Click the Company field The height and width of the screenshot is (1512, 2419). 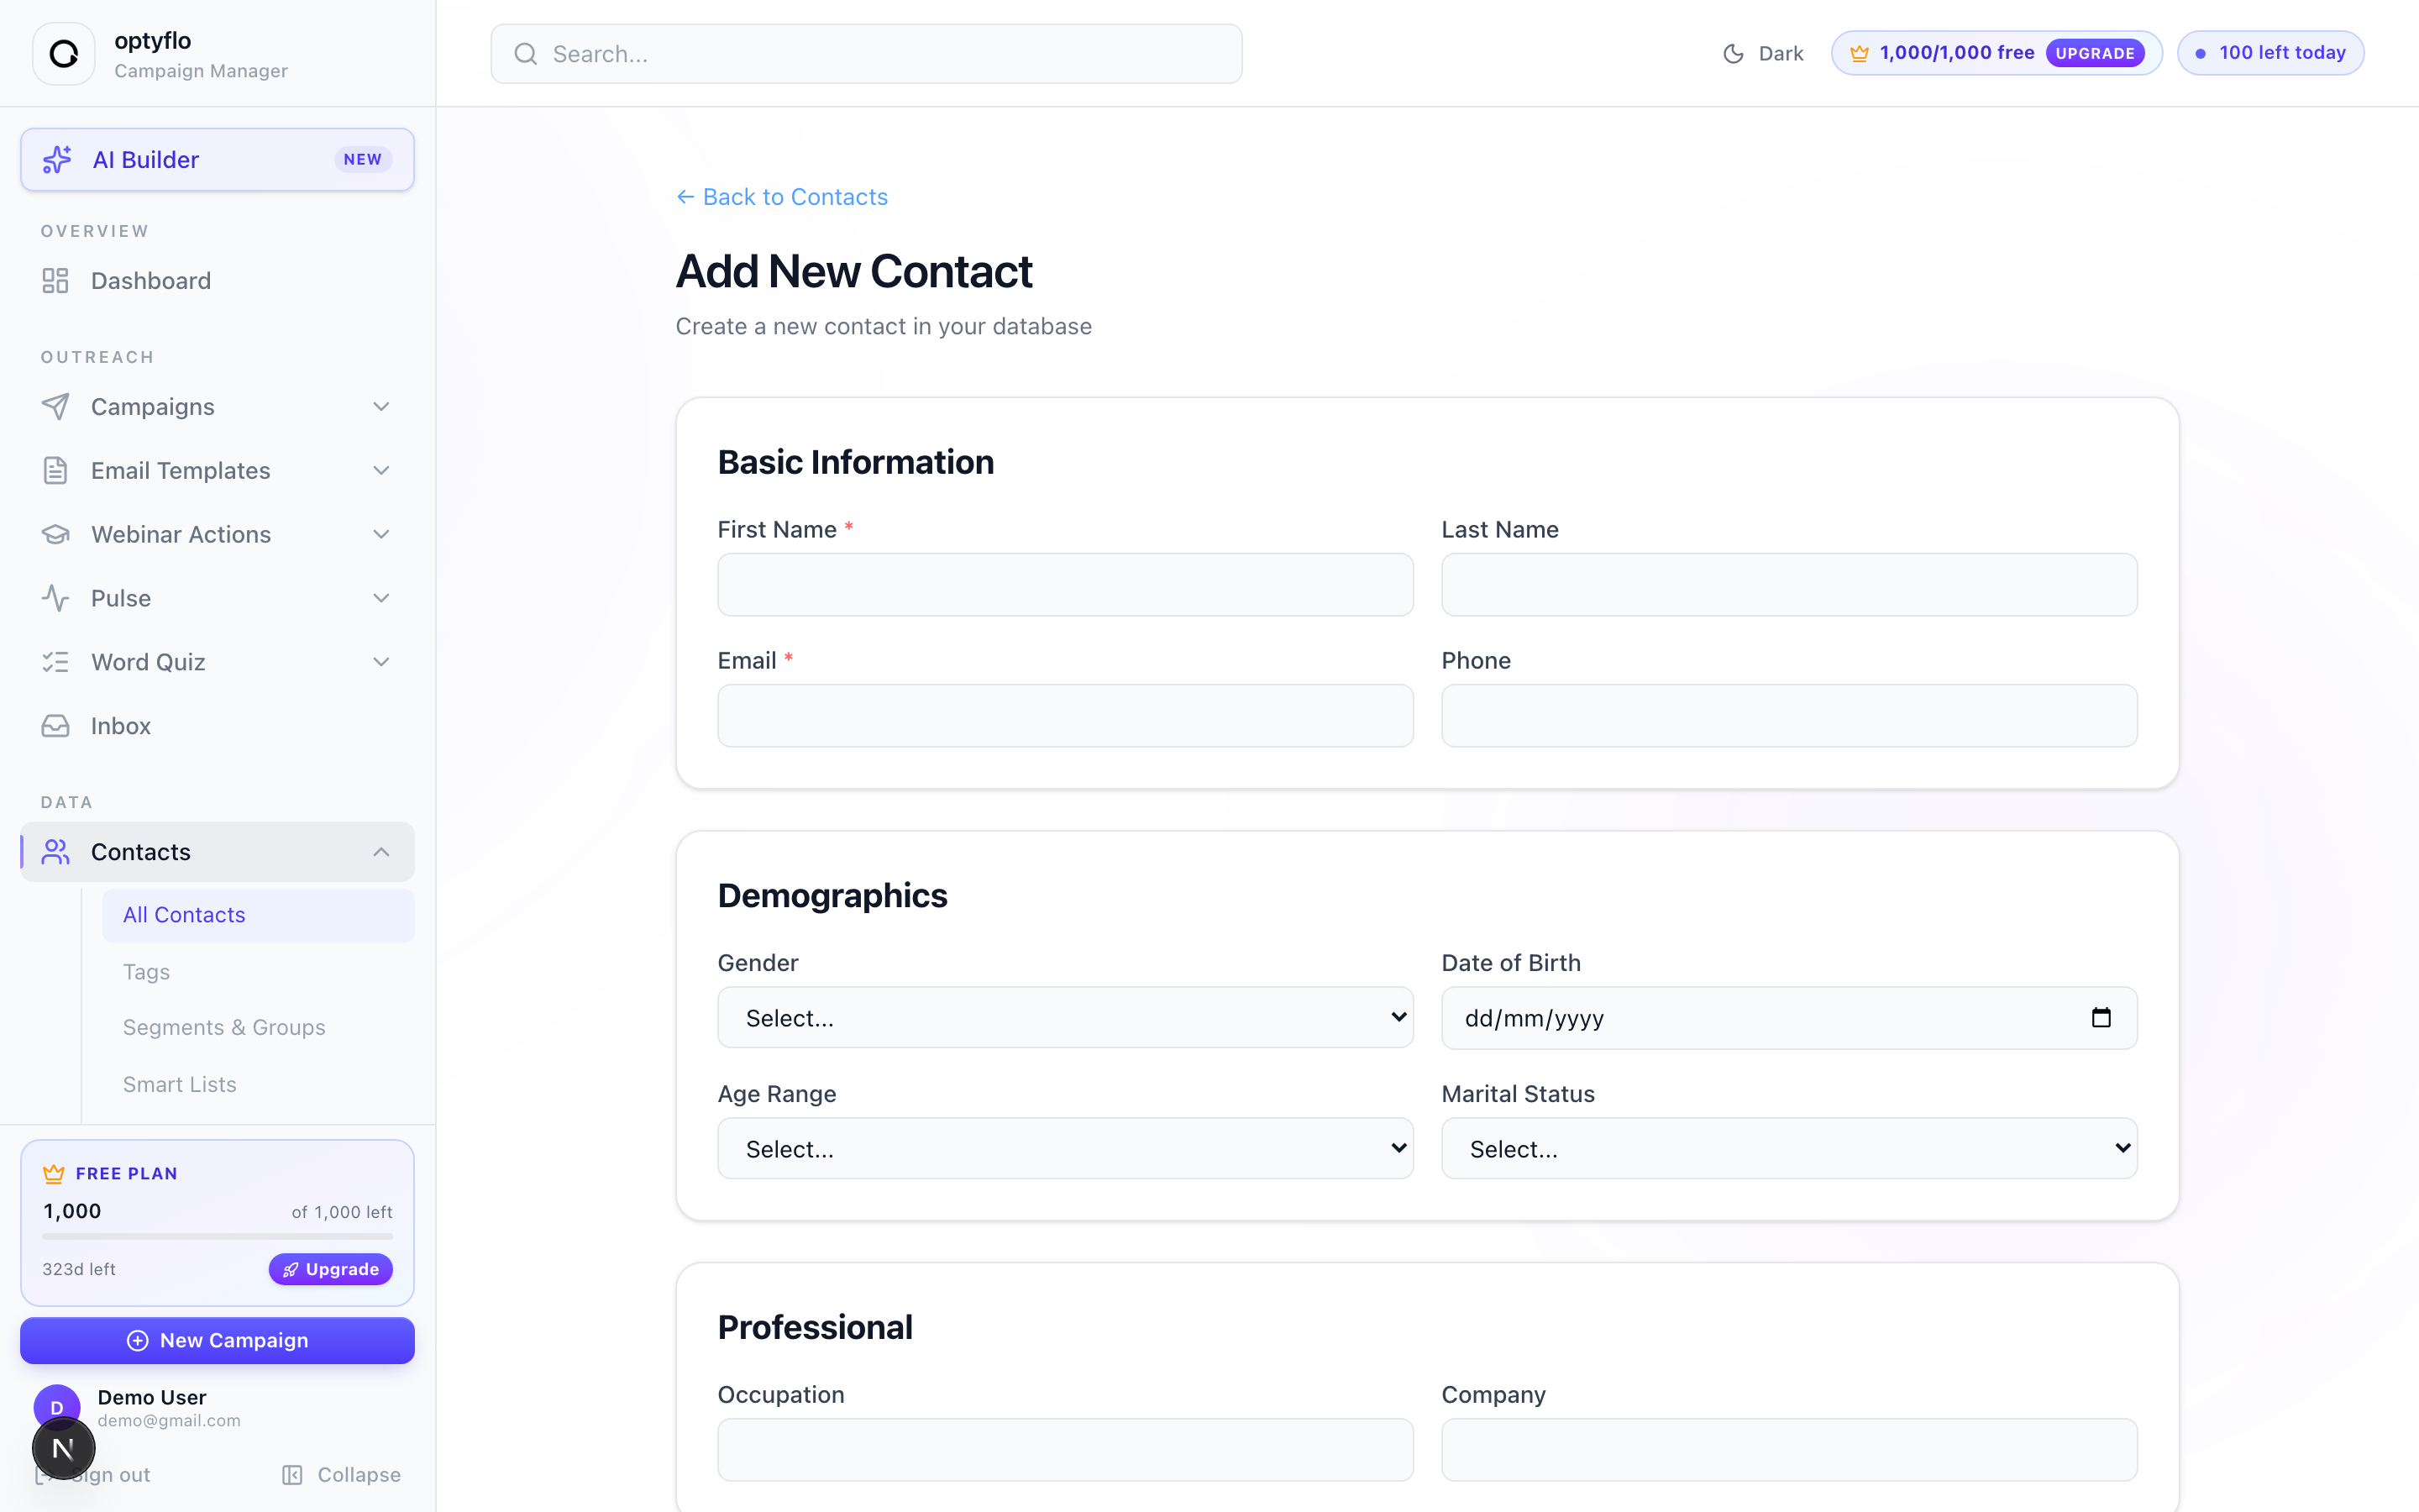point(1789,1450)
